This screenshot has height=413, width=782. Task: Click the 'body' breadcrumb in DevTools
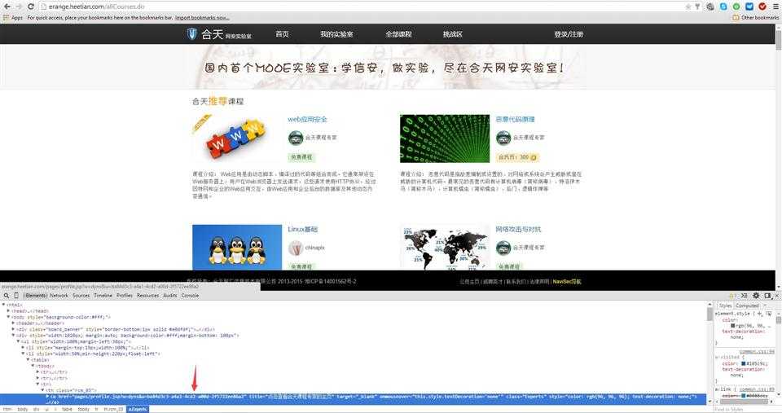[x=23, y=409]
